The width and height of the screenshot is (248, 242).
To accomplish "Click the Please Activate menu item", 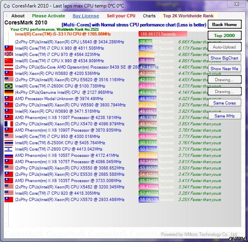I will tap(49, 16).
